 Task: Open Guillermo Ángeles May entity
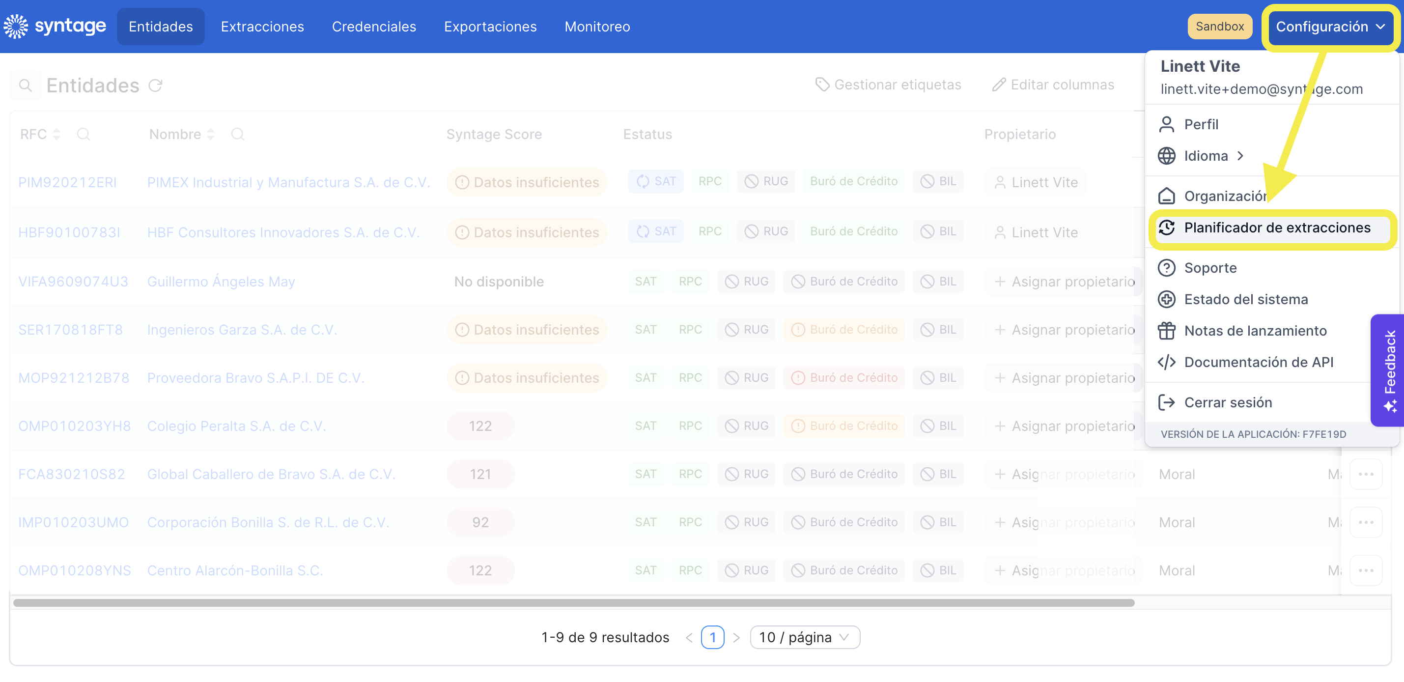coord(221,282)
